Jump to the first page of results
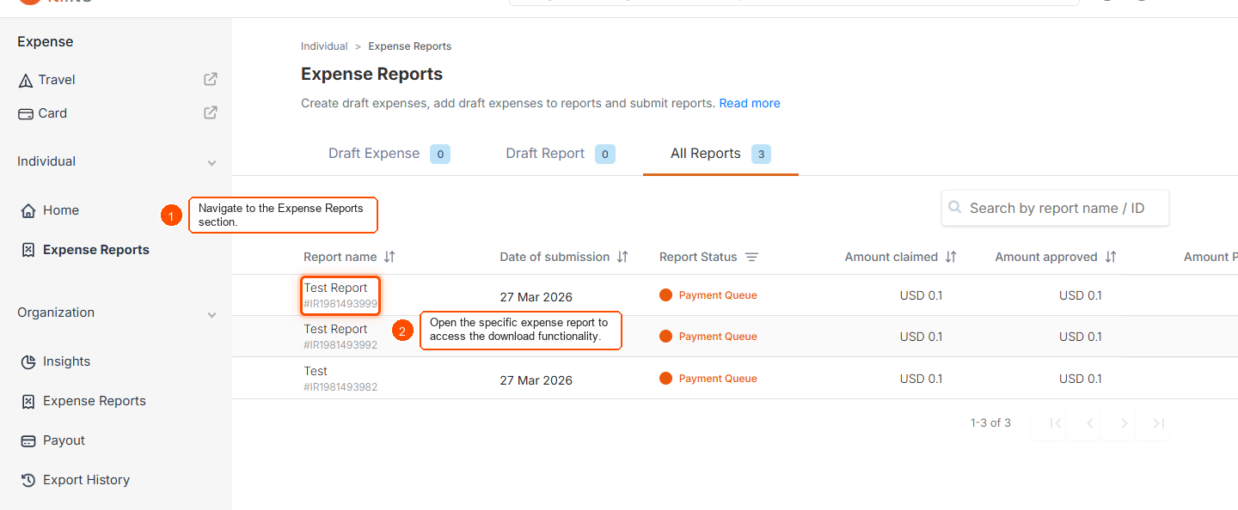The width and height of the screenshot is (1238, 510). click(1057, 423)
